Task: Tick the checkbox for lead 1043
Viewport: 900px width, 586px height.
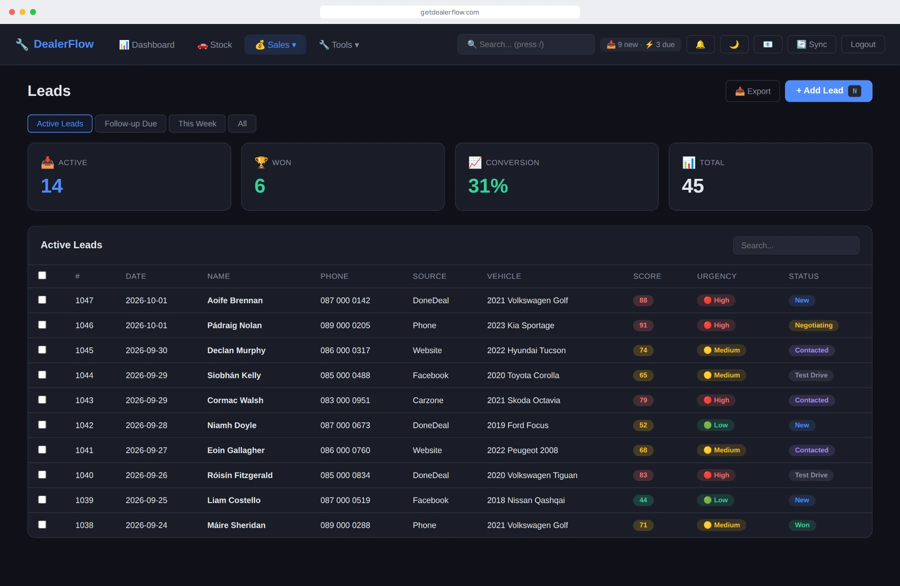Action: point(42,400)
